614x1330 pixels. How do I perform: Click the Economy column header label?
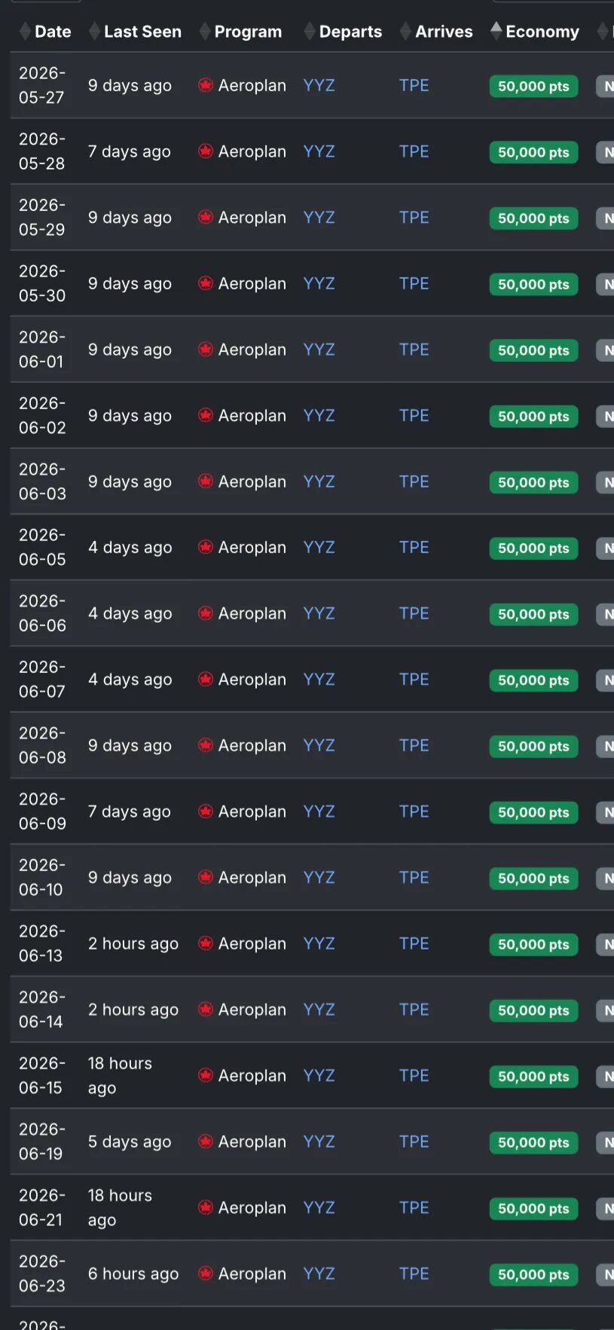click(x=542, y=32)
